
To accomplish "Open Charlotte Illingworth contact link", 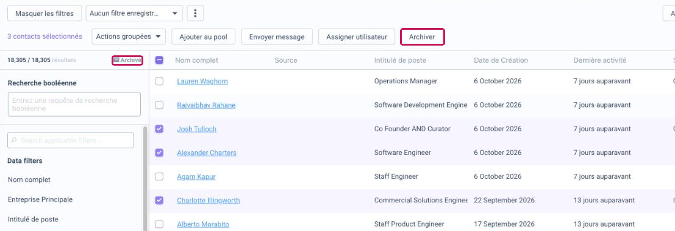I will point(209,201).
